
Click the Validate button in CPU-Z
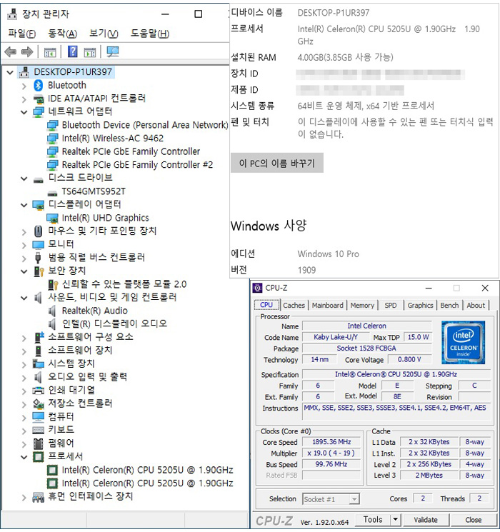(x=426, y=519)
